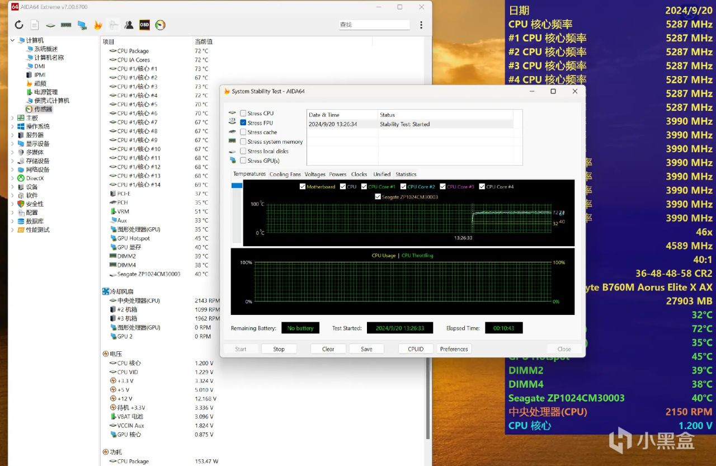The width and height of the screenshot is (716, 466).
Task: Open the three-dot menu in AIDA64
Action: pos(421,25)
